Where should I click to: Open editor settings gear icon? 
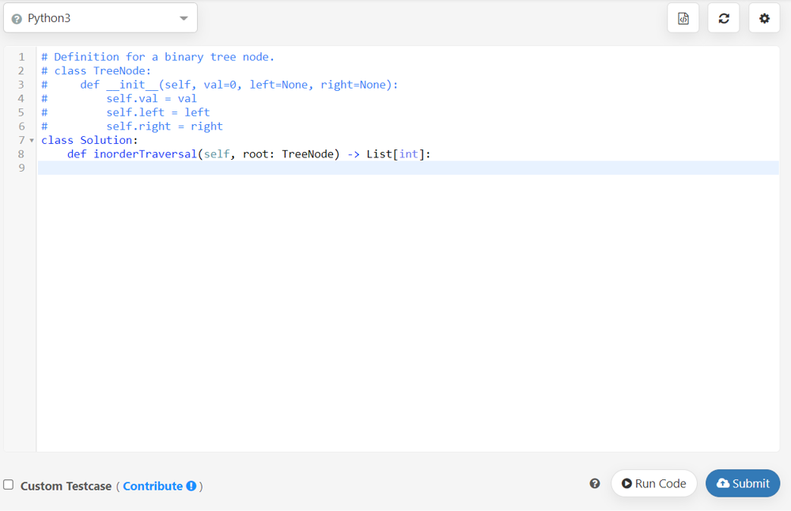[764, 18]
